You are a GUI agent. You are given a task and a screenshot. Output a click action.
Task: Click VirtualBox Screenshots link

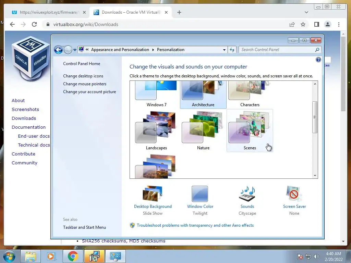(x=25, y=109)
